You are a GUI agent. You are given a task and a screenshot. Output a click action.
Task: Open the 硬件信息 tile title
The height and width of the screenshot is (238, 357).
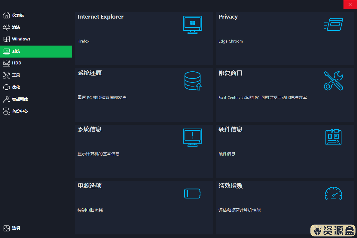[230, 129]
